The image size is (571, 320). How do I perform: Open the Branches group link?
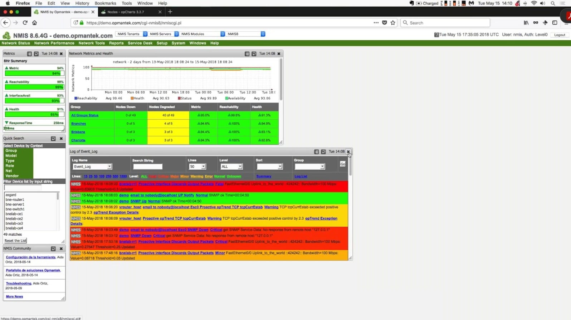coord(78,124)
